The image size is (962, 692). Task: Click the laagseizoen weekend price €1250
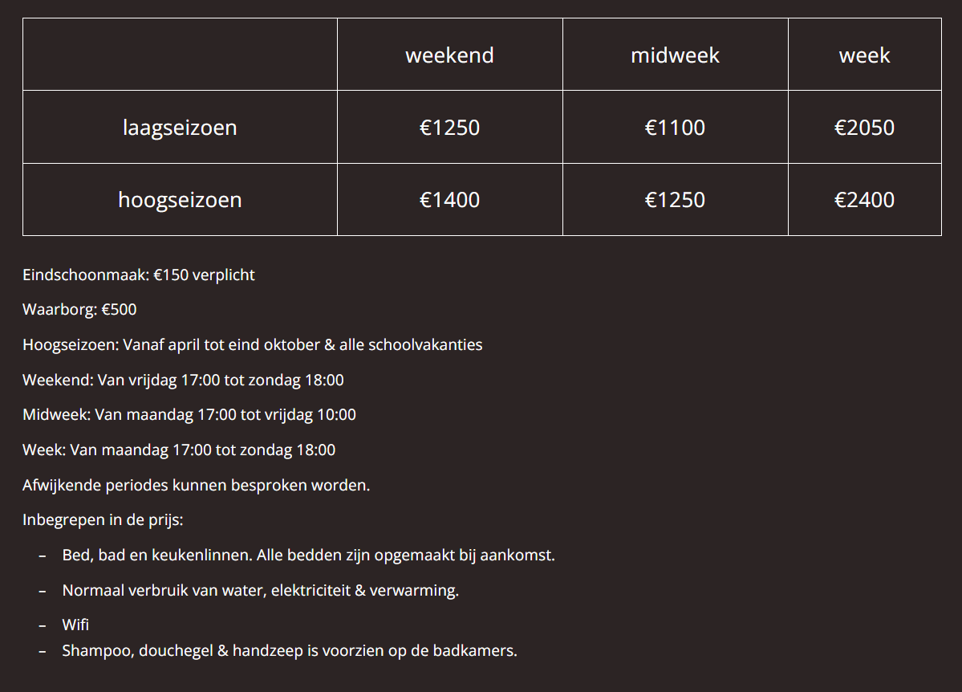pyautogui.click(x=449, y=128)
